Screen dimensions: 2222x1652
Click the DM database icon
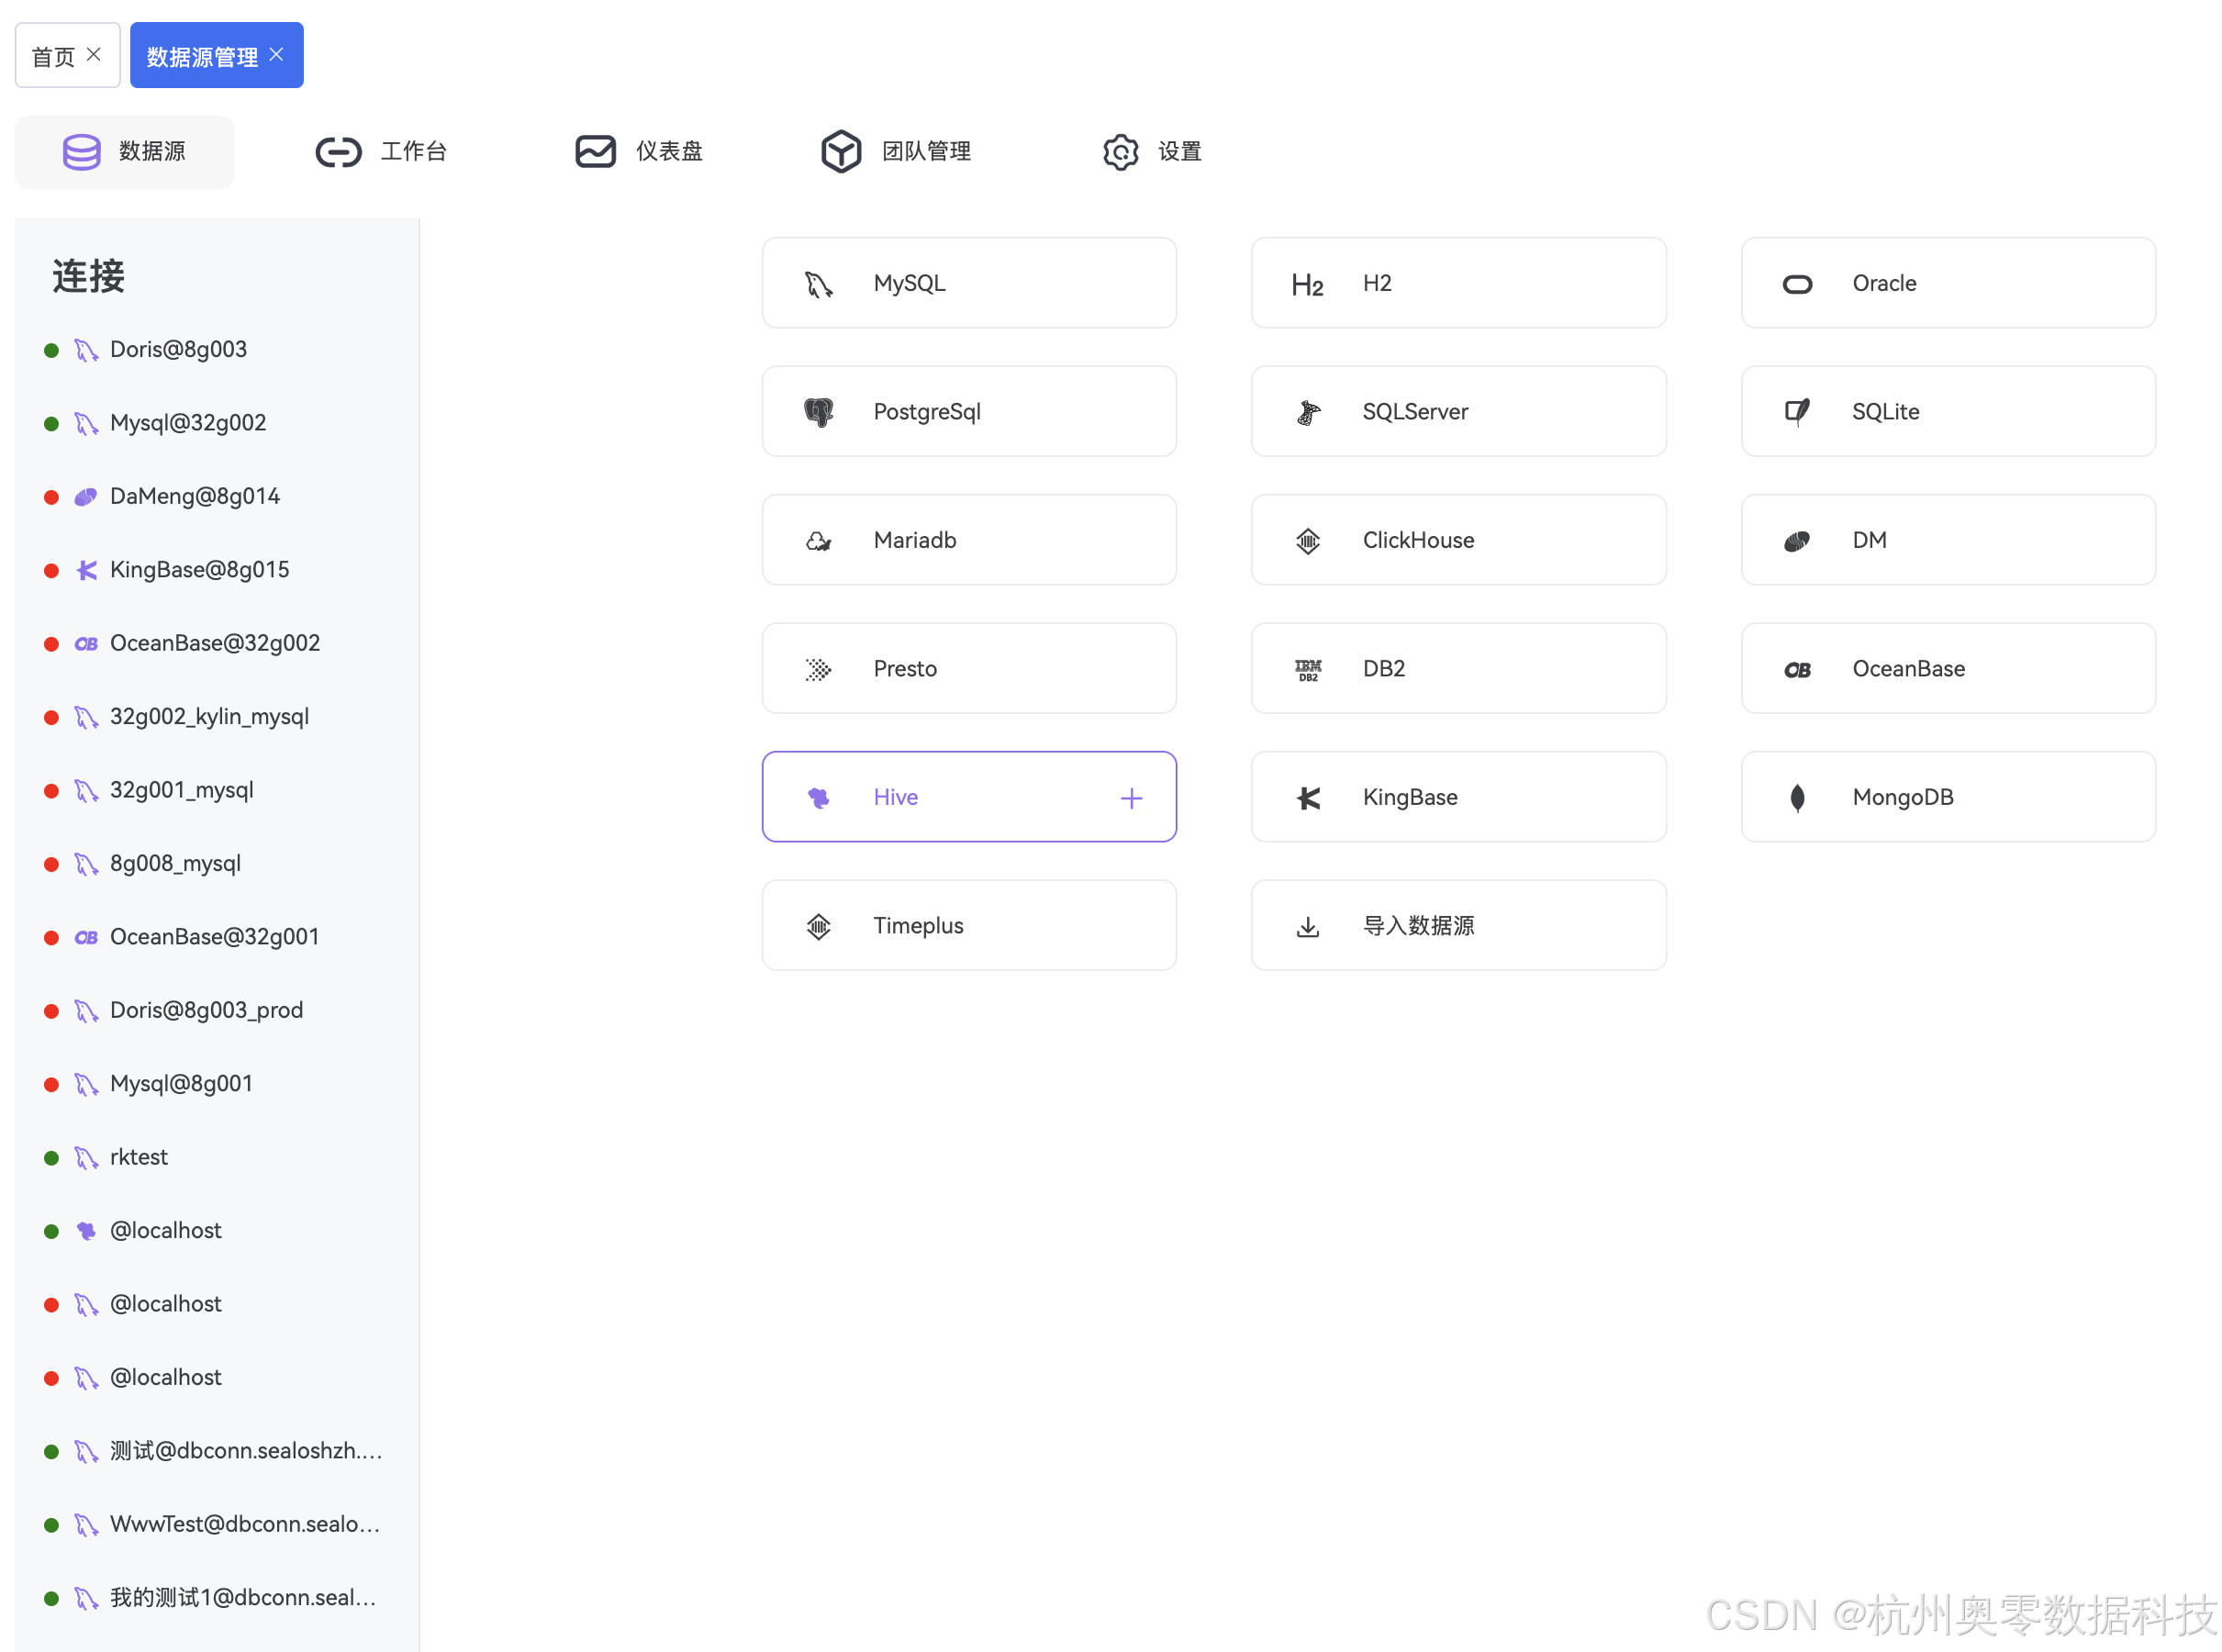pyautogui.click(x=1797, y=541)
